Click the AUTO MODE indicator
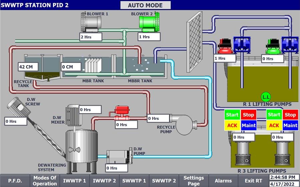300x187 pixels. 145,5
